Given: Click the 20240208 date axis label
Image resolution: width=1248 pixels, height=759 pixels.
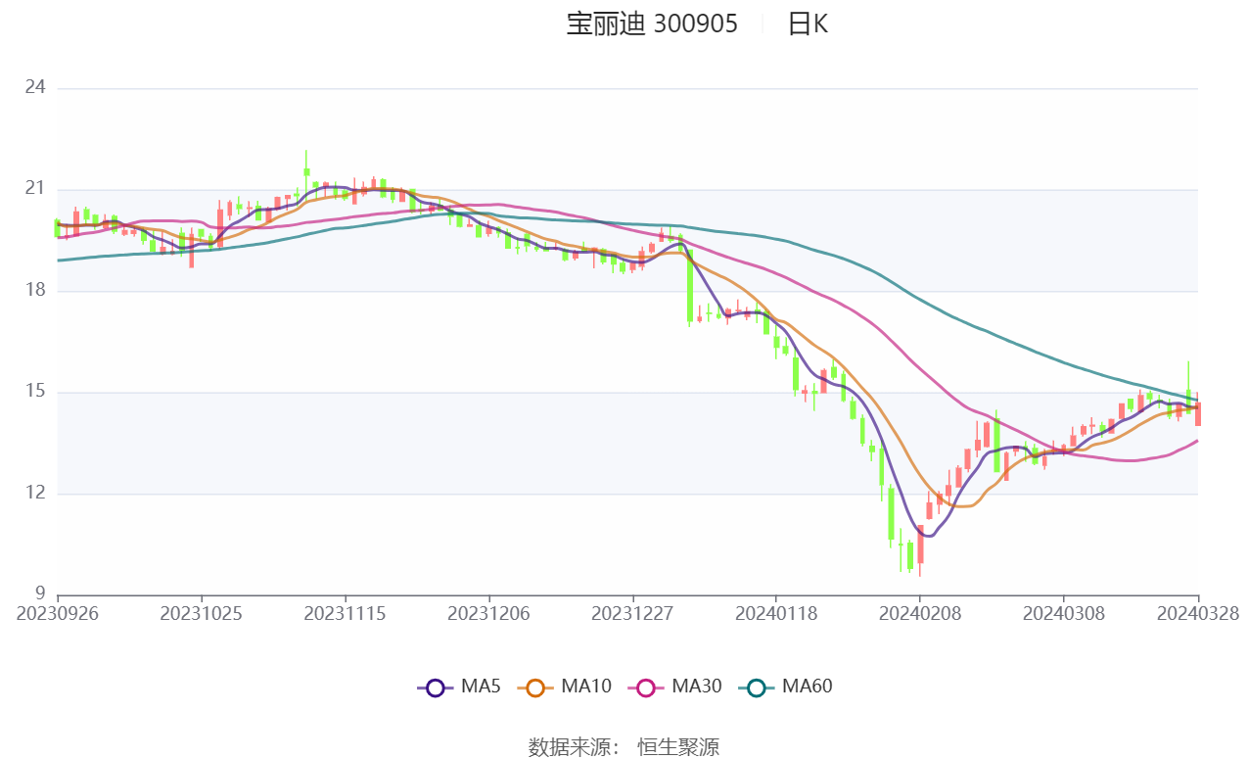Looking at the screenshot, I should pyautogui.click(x=920, y=613).
